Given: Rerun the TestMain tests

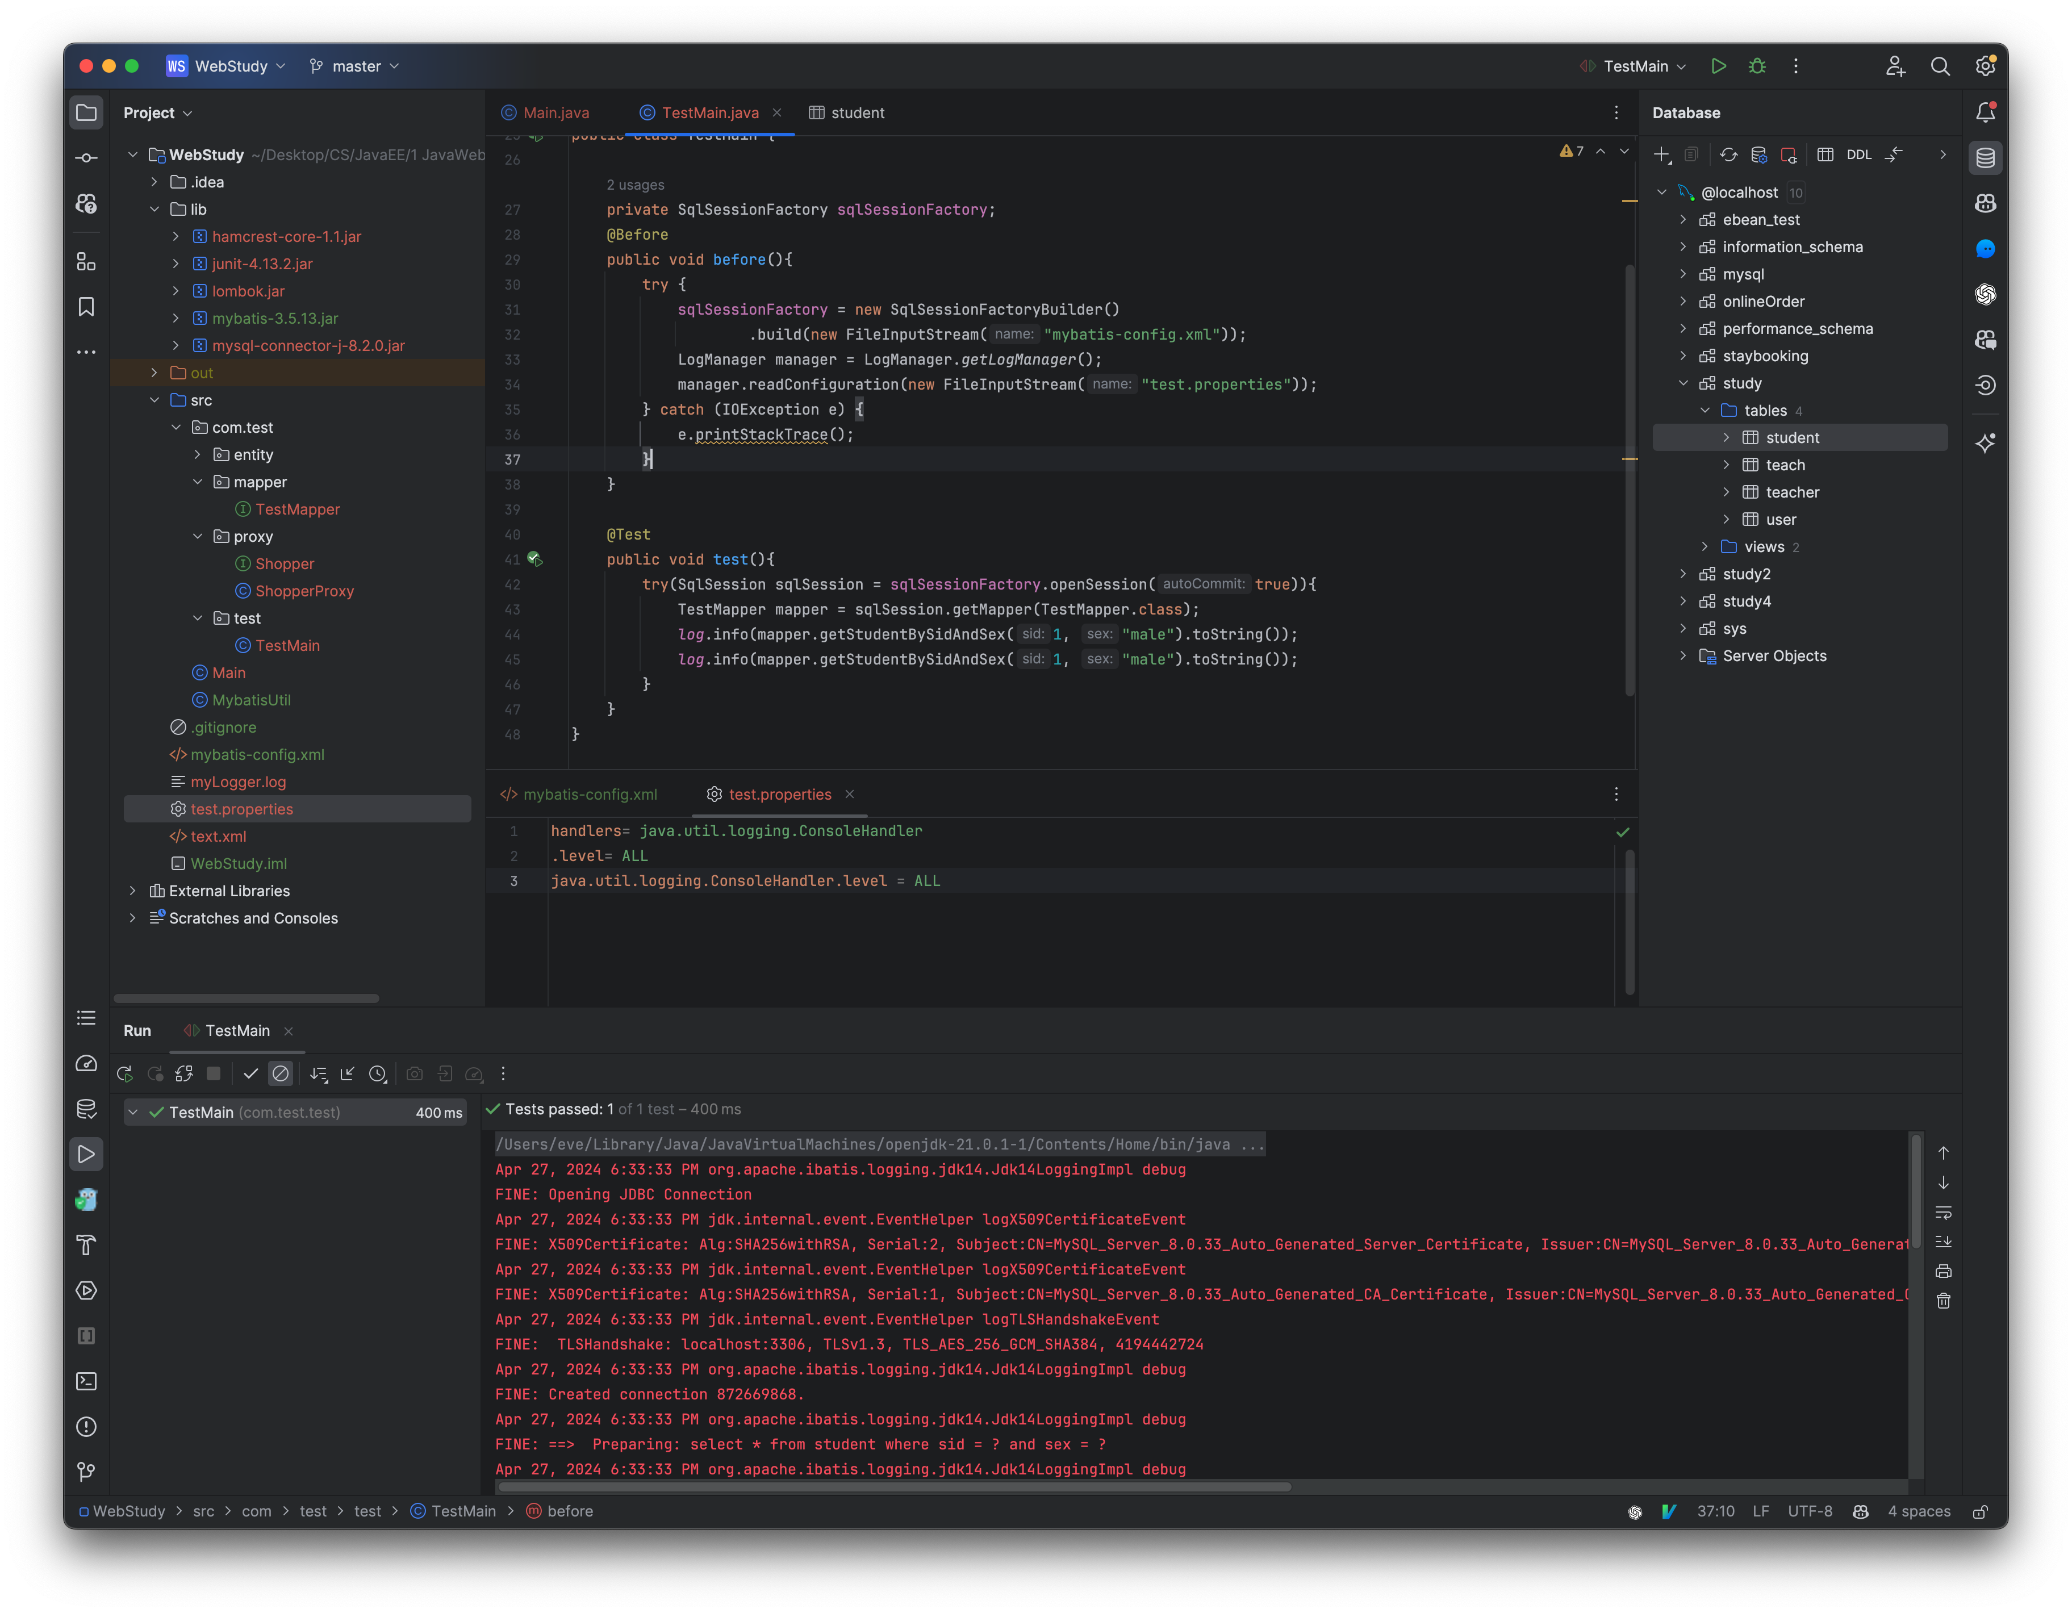Looking at the screenshot, I should tap(124, 1075).
